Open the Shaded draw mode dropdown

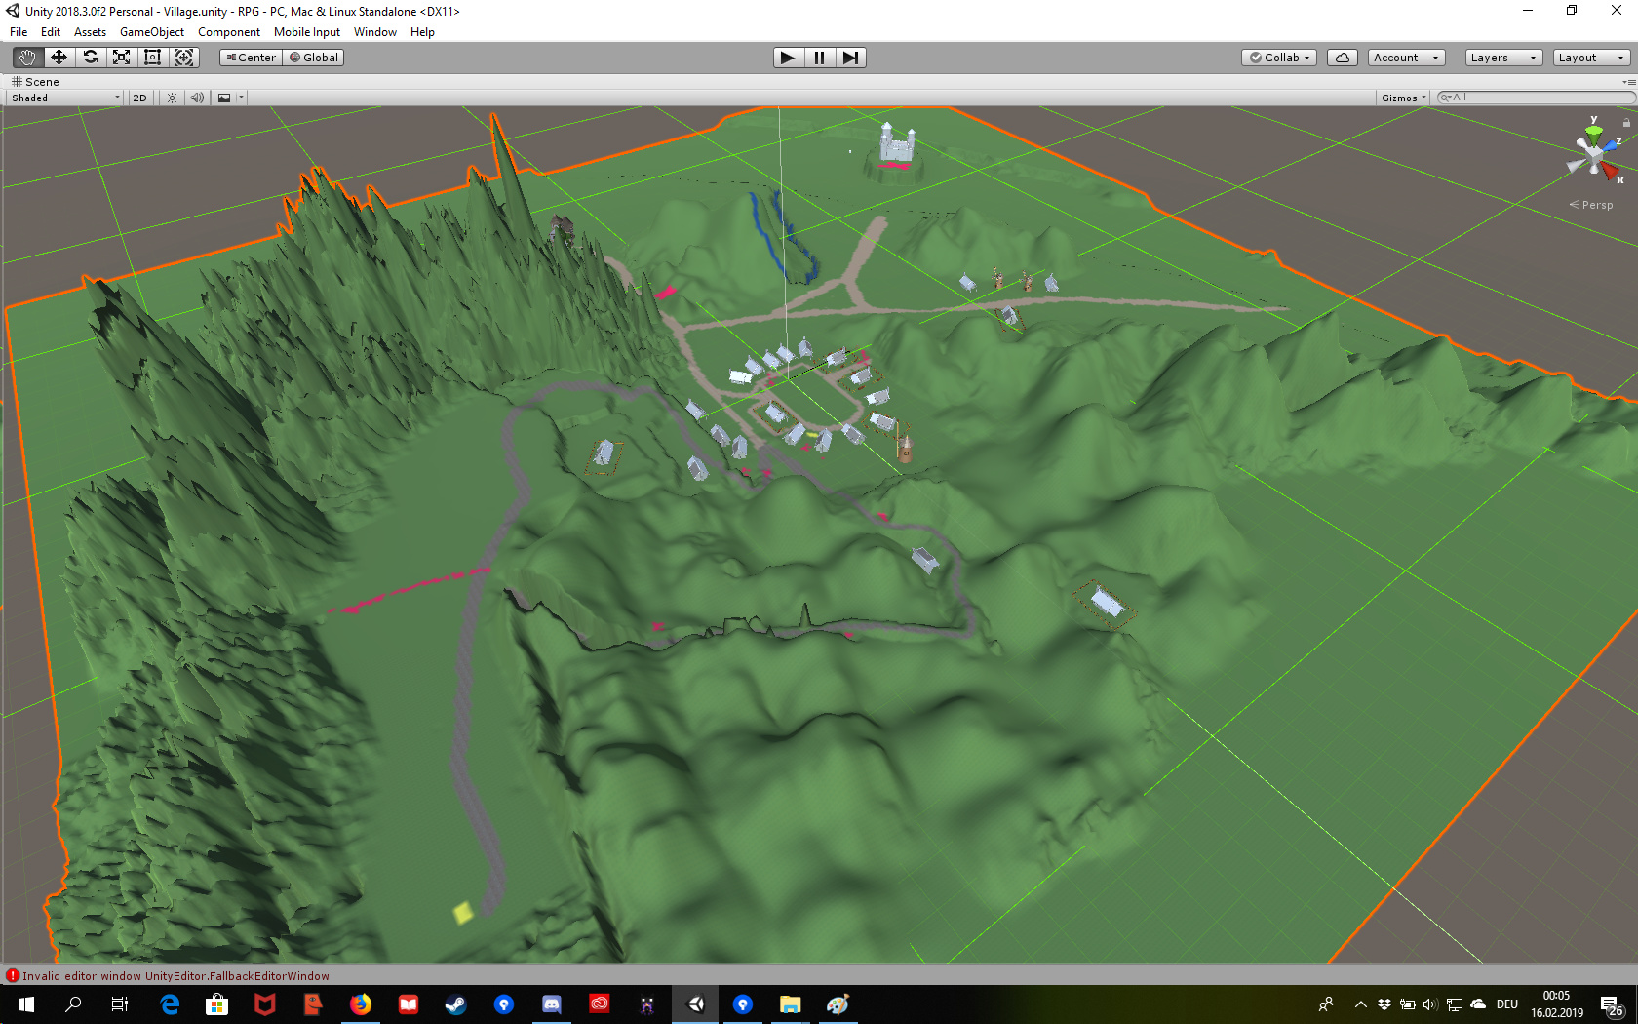pyautogui.click(x=65, y=98)
